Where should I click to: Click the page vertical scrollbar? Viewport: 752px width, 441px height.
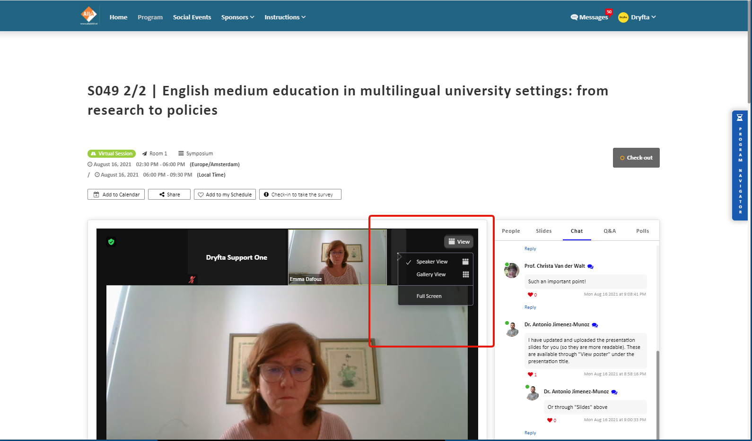point(750,52)
